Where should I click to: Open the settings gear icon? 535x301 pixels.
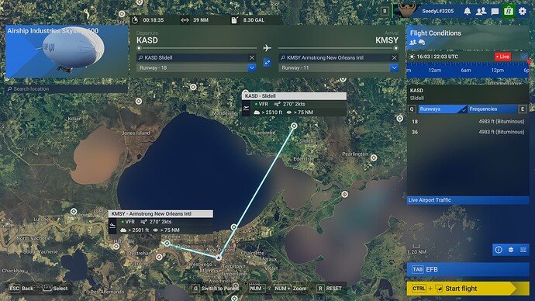point(523,12)
